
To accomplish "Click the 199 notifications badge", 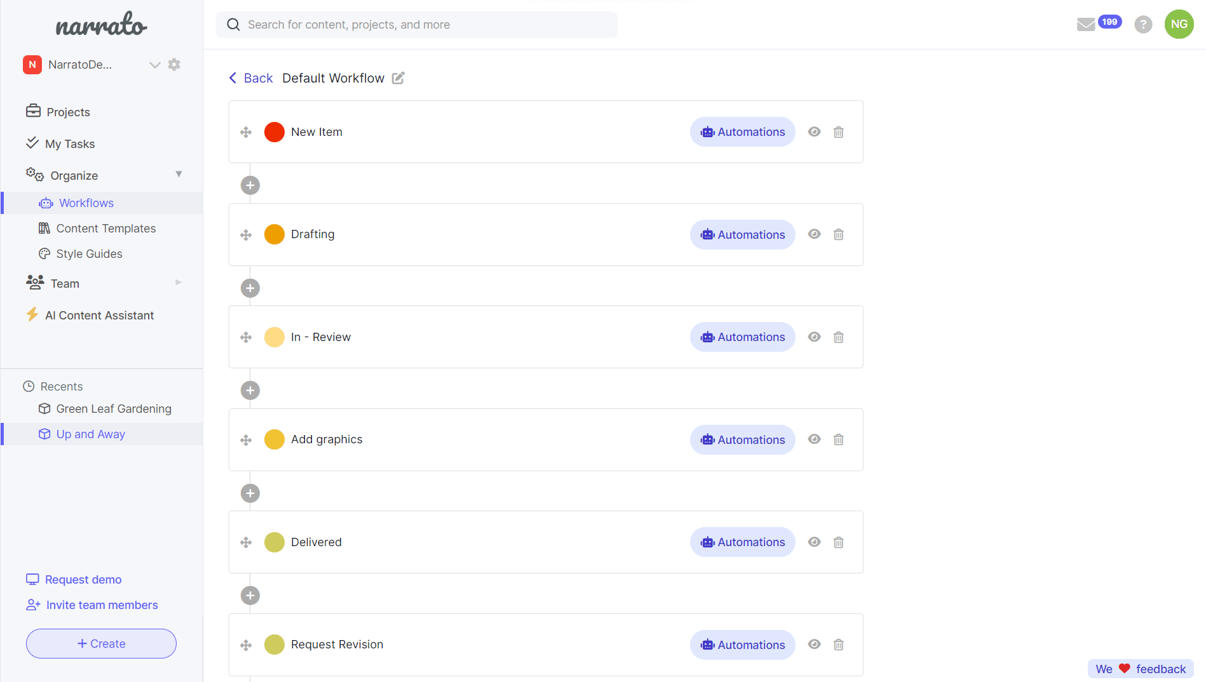I will click(x=1109, y=22).
